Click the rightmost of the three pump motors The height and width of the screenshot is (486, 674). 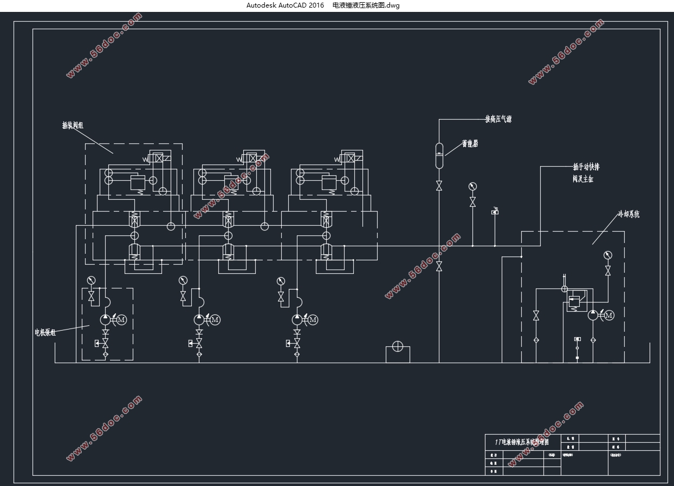coord(313,320)
